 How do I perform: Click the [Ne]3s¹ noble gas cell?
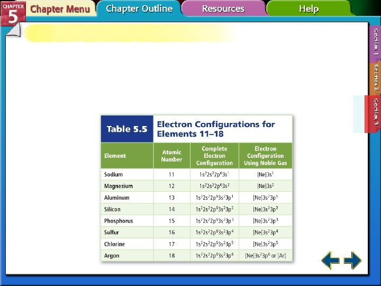click(265, 174)
